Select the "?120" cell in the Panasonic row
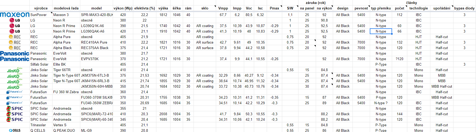 [x=399, y=59]
